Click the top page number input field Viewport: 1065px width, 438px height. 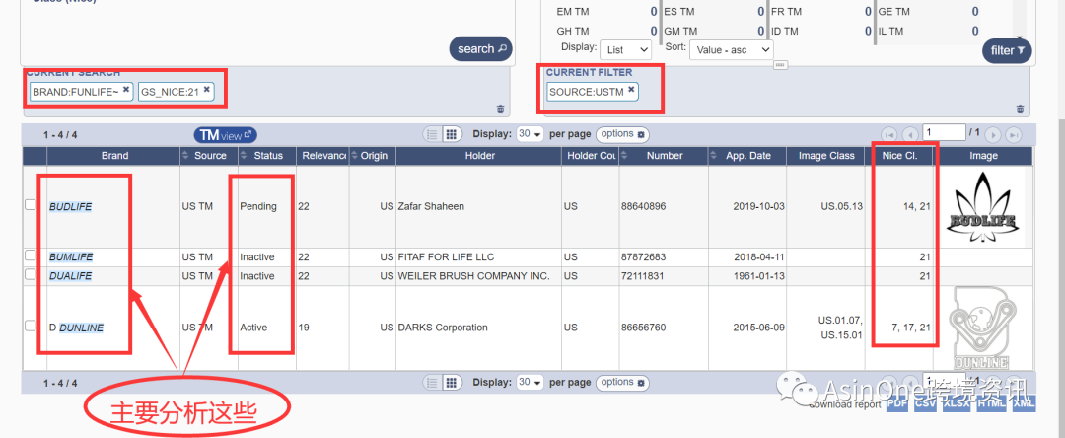click(x=944, y=132)
